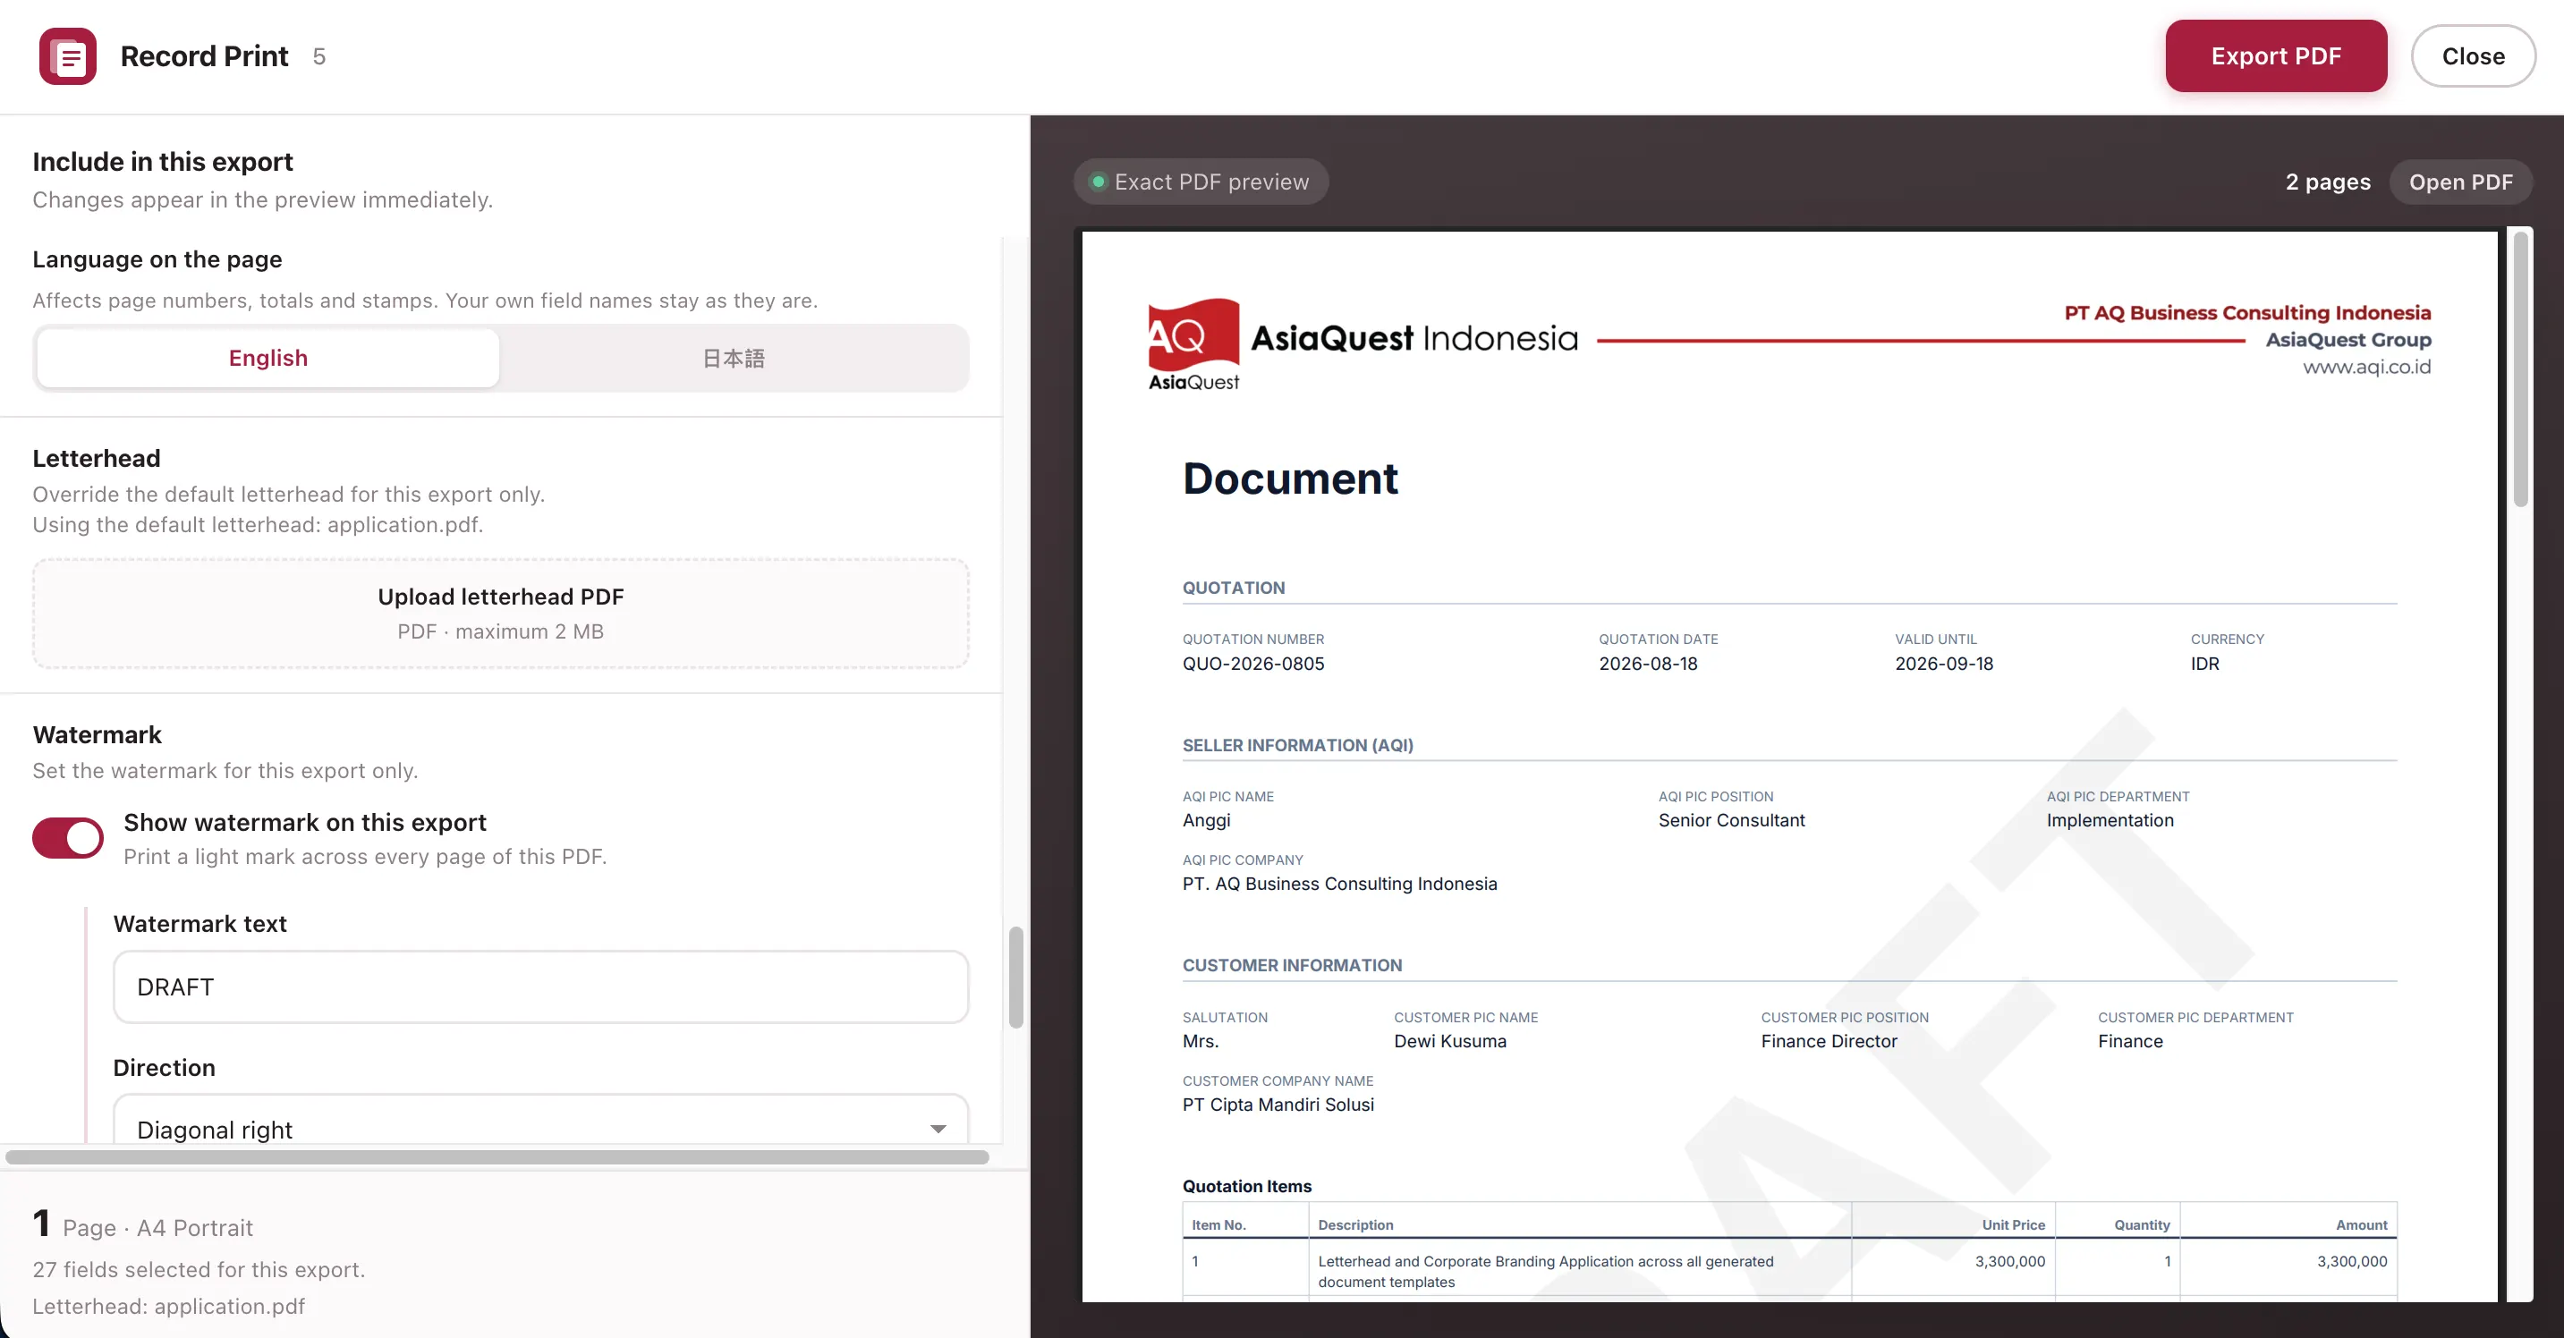Screen dimensions: 2564x1338
Task: Click the Letterhead and Corporate Branding item description
Action: [x=1545, y=1271]
